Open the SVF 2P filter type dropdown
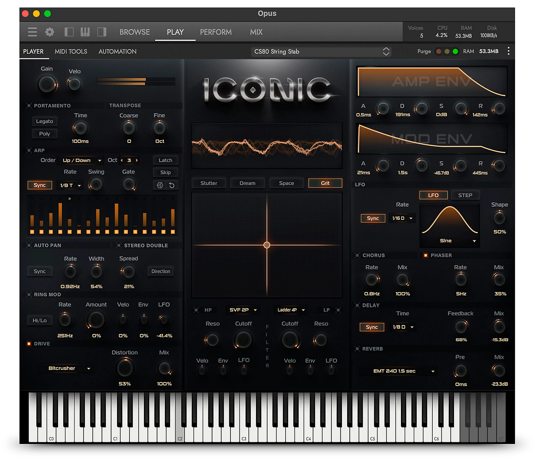 (243, 310)
